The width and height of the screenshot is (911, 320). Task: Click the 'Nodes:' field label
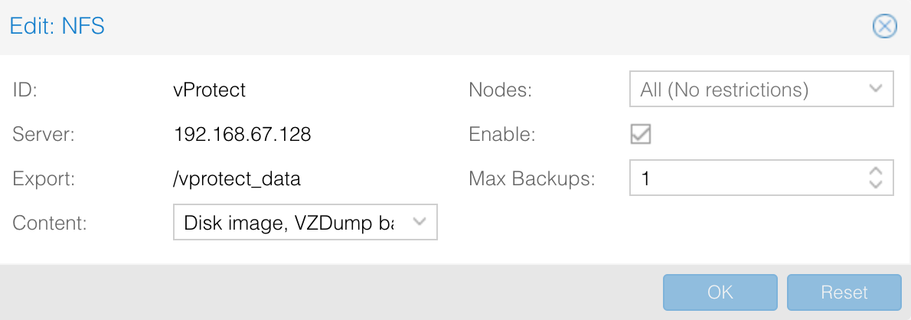[500, 90]
